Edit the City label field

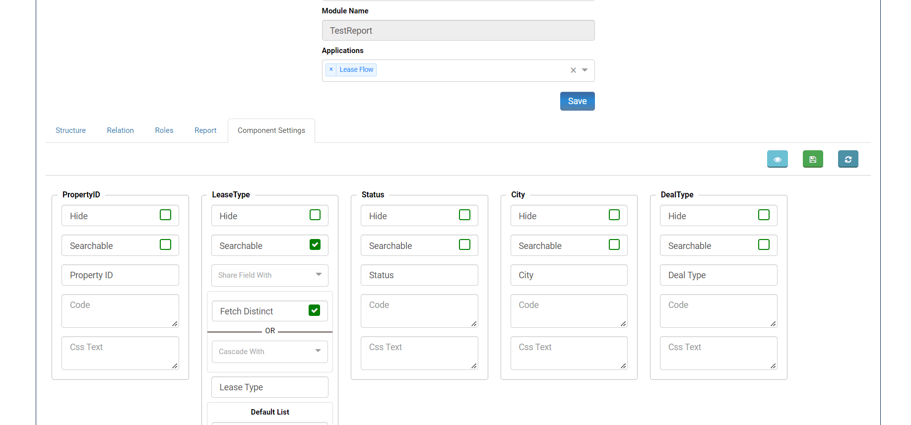(x=569, y=275)
